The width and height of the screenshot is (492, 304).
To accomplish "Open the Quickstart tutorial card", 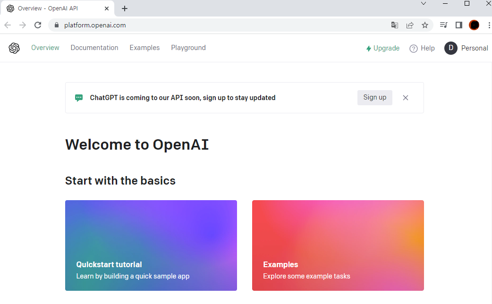I will [x=151, y=245].
